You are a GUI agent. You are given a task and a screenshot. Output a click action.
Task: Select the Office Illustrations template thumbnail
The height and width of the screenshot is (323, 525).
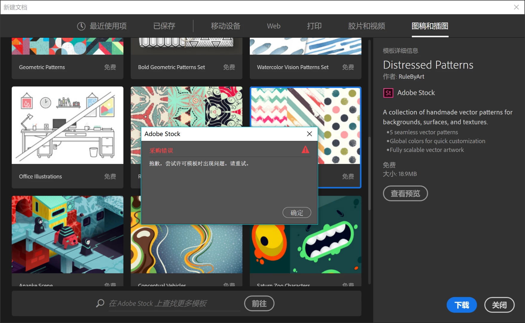68,125
